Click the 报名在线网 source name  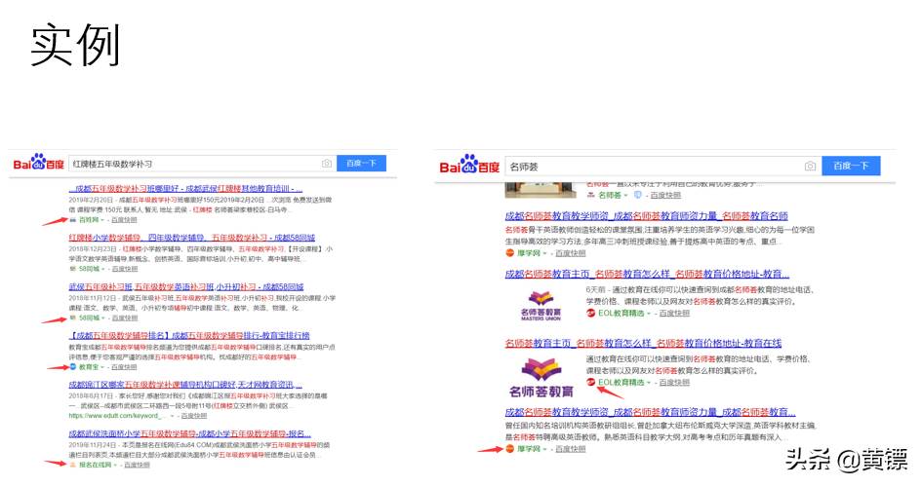(96, 465)
